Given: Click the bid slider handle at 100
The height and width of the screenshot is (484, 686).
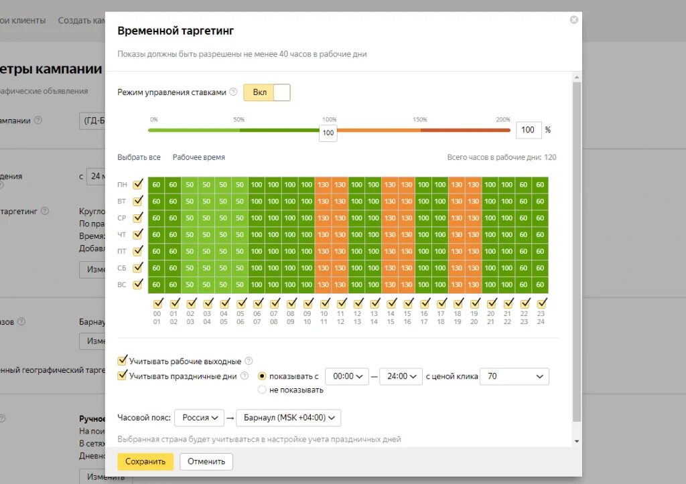Looking at the screenshot, I should point(328,133).
